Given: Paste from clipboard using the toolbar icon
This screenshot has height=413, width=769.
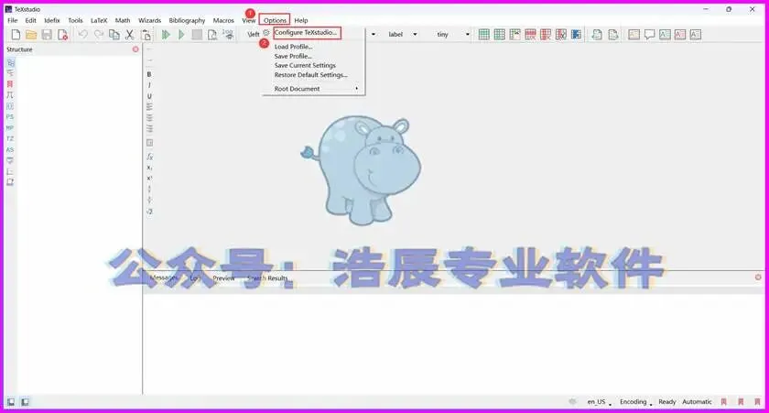Looking at the screenshot, I should [146, 34].
